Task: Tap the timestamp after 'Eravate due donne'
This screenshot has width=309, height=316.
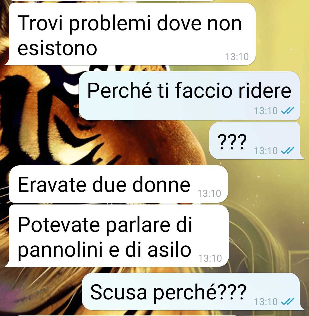Action: coord(209,194)
